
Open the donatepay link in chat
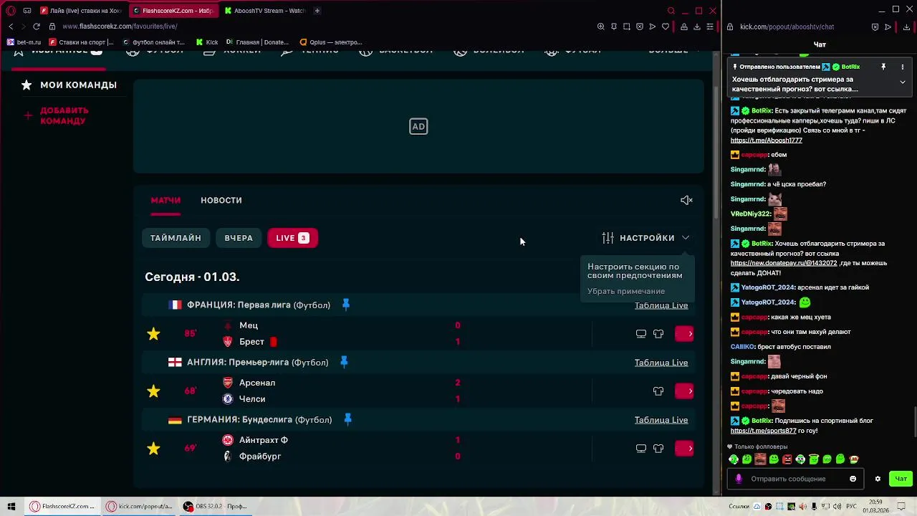coord(784,263)
